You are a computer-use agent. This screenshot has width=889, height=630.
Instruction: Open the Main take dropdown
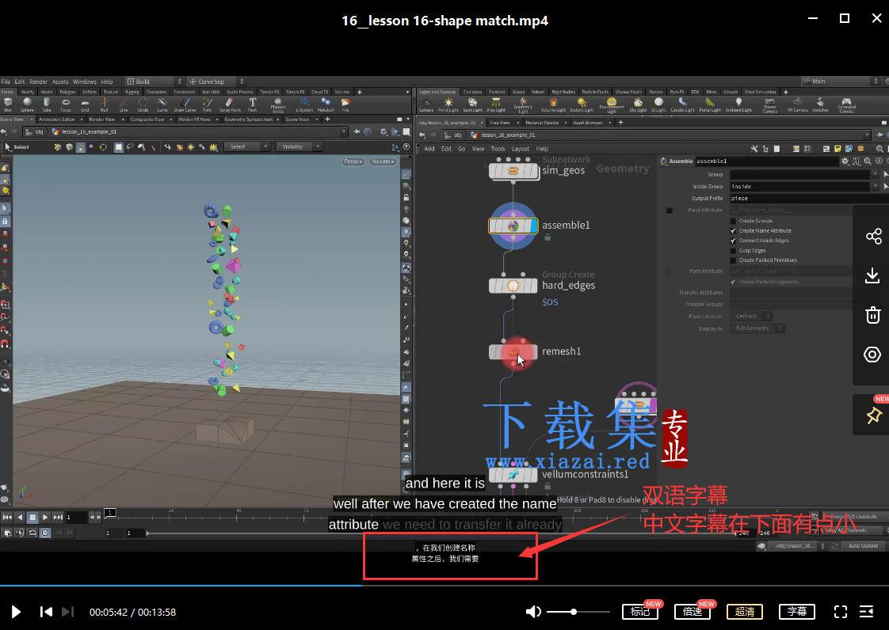(x=841, y=82)
